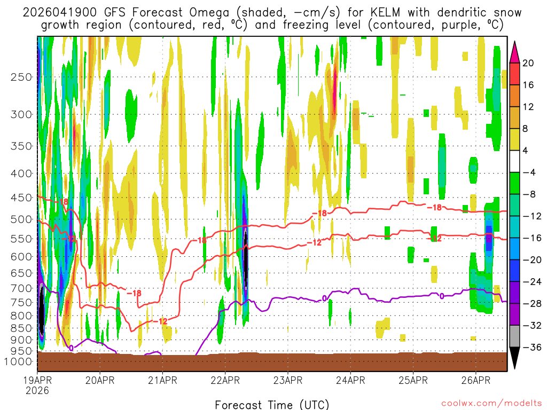Click the black omega maximum at 19APR
The height and width of the screenshot is (410, 547).
(41, 310)
